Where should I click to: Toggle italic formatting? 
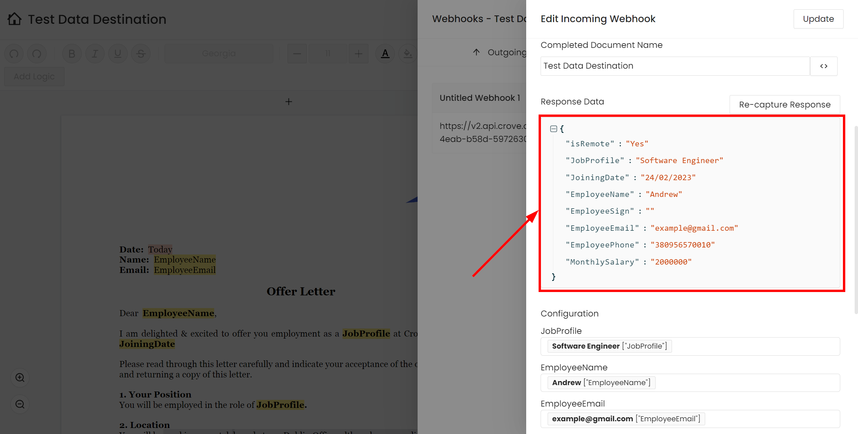pyautogui.click(x=95, y=54)
